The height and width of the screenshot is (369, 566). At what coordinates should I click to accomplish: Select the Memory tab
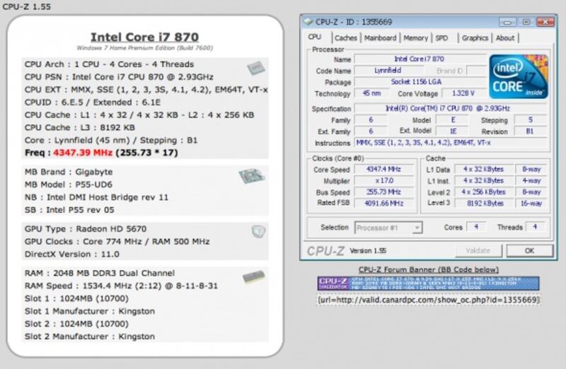pyautogui.click(x=415, y=38)
